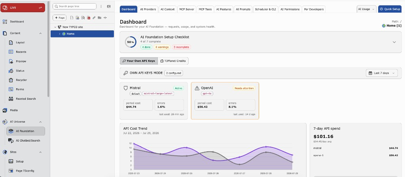Click the Mistral shield icon

coord(126,88)
